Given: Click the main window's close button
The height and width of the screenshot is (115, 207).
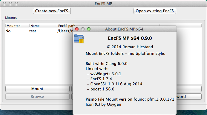Looking at the screenshot, I should click(x=4, y=4).
